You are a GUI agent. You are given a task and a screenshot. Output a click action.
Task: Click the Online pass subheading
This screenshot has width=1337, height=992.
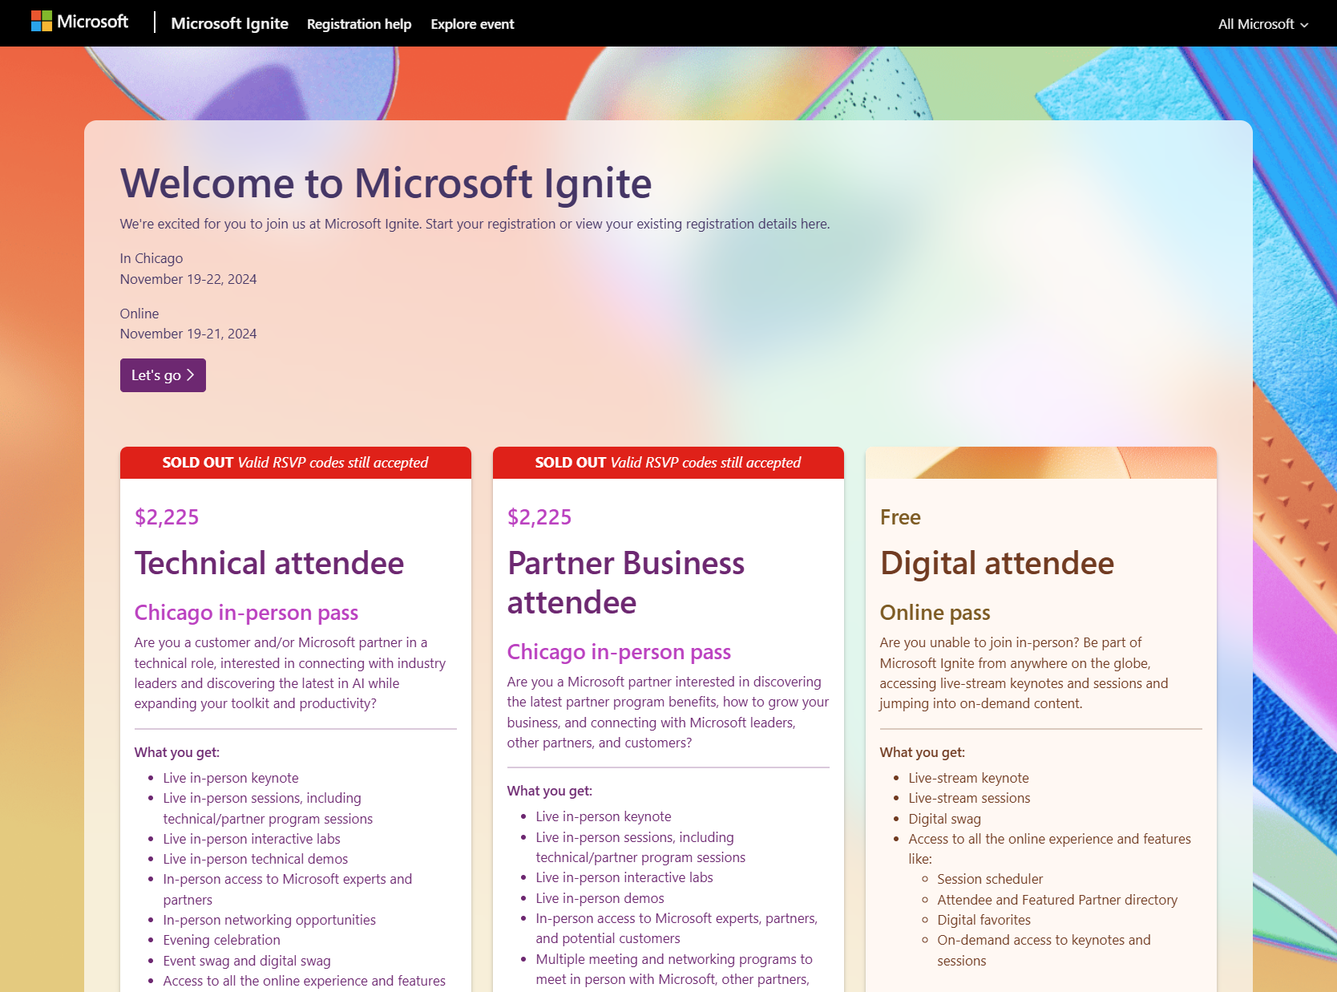[935, 613]
